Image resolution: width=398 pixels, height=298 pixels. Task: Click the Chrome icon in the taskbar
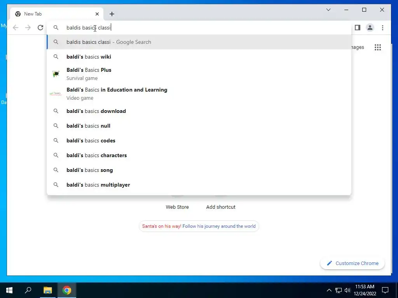(67, 290)
